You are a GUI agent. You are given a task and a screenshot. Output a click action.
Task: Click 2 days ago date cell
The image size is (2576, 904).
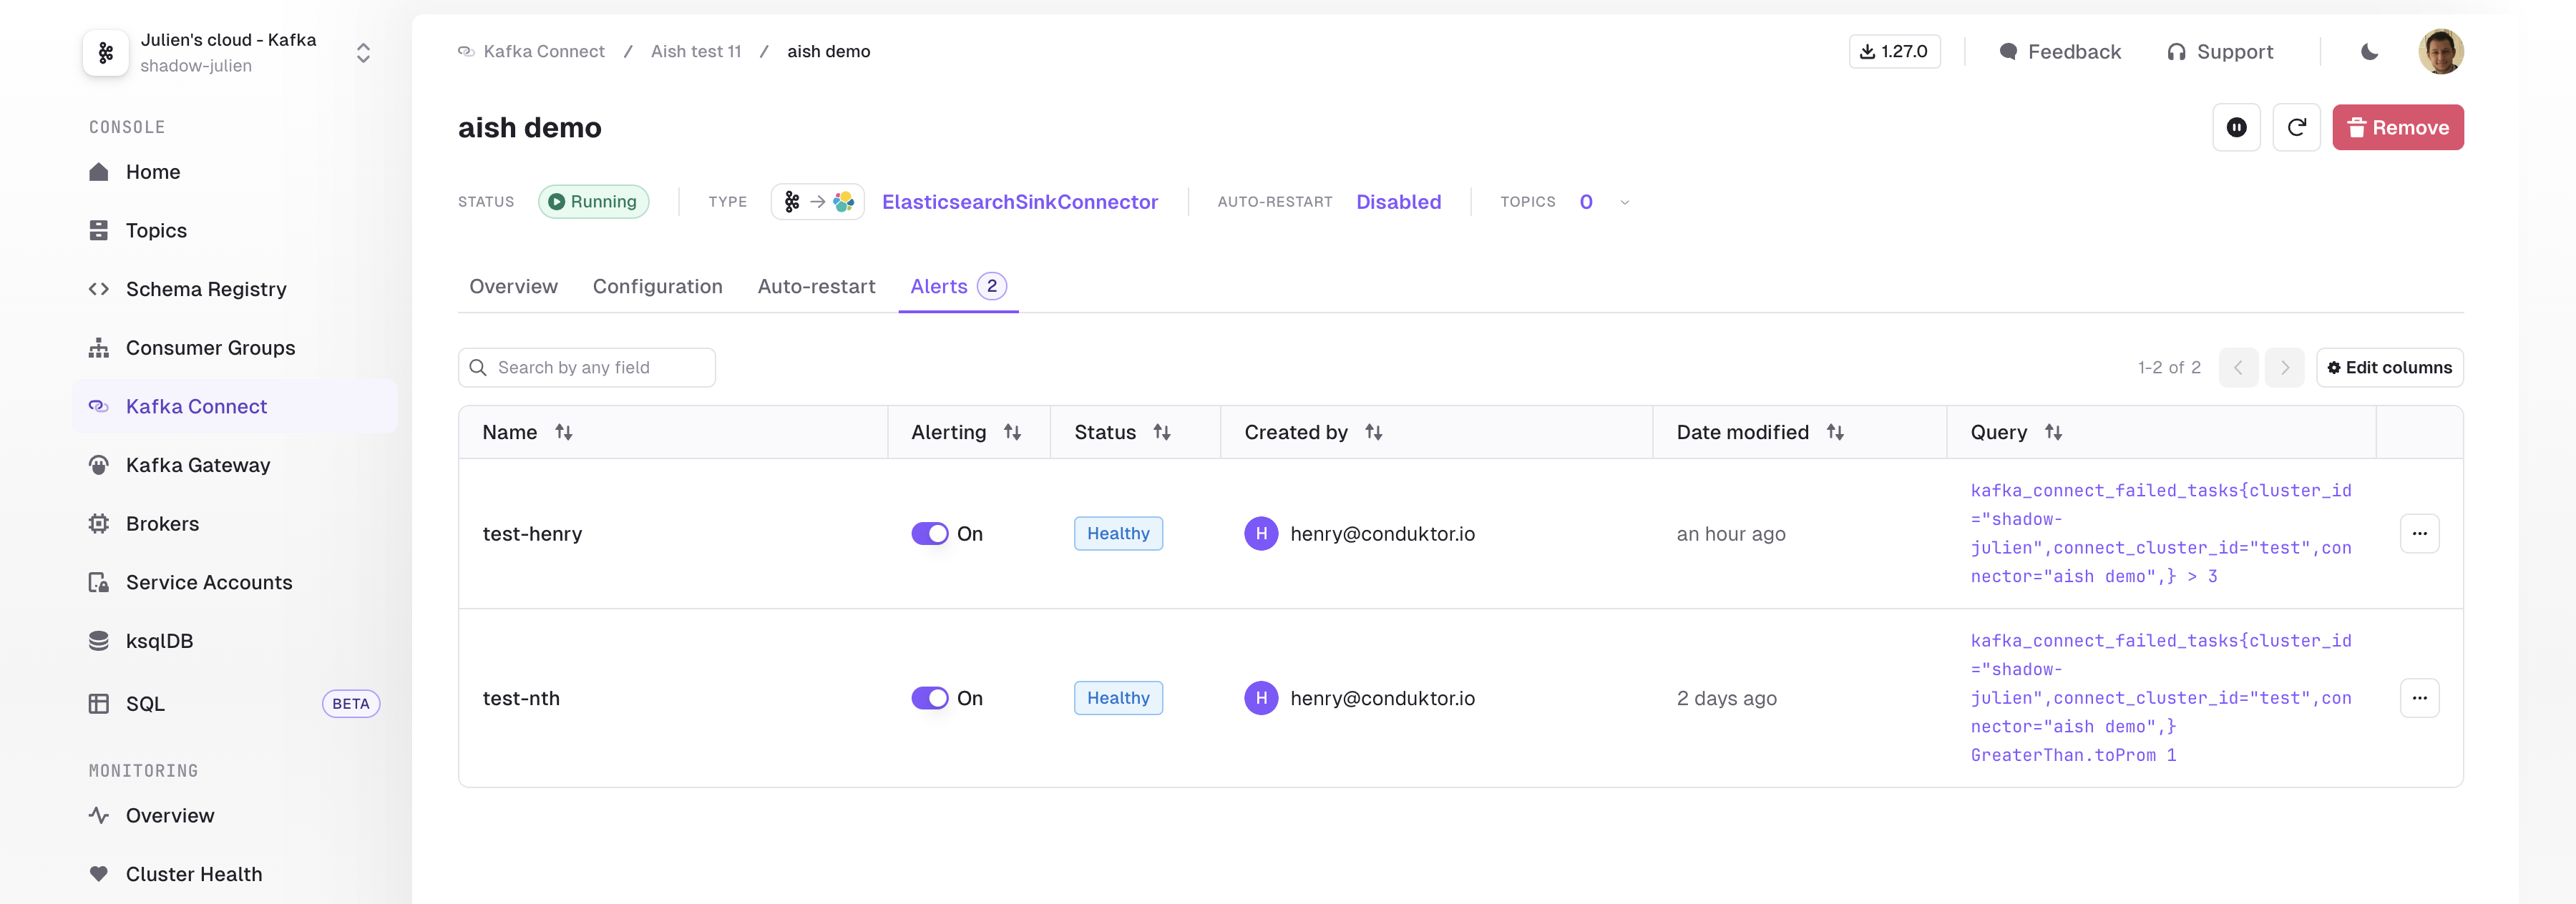point(1726,698)
